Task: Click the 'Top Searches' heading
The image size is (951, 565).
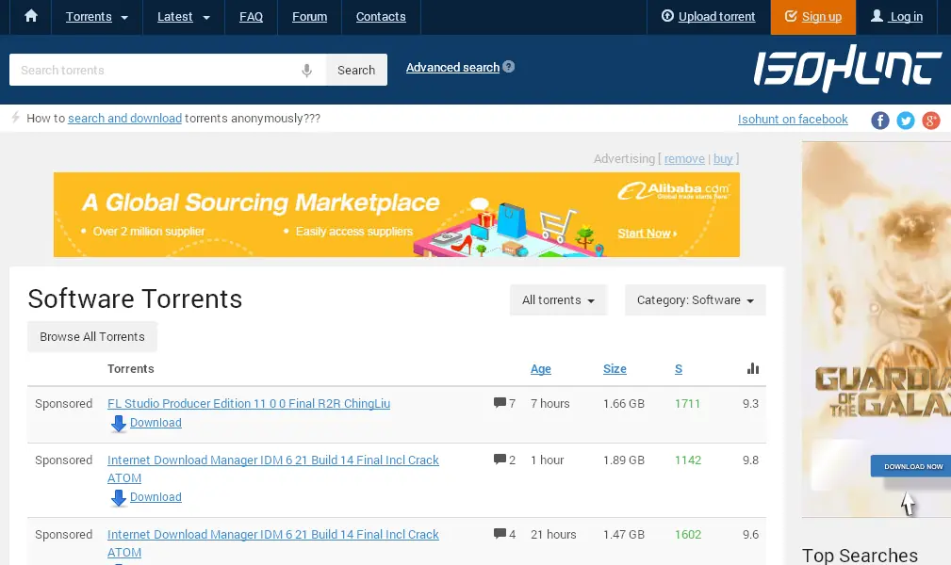Action: [860, 556]
